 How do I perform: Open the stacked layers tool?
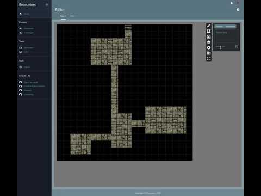coord(209,42)
